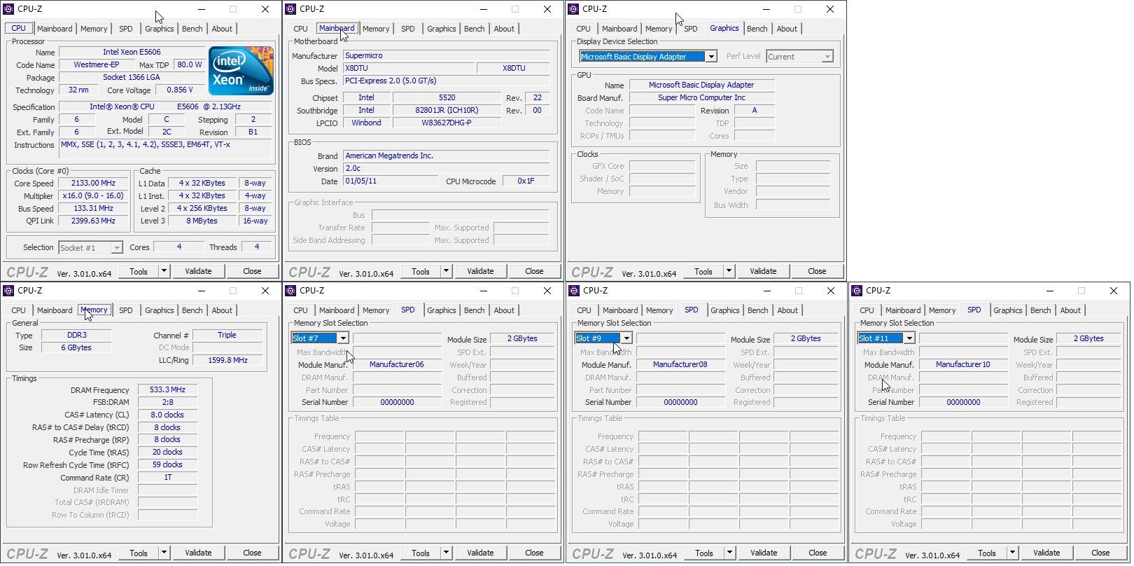Click the Tools dropdown arrow in the Slot #7 window
This screenshot has width=1134, height=566.
446,553
